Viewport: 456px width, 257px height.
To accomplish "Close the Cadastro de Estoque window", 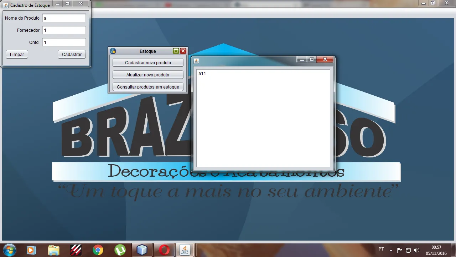I will coord(81,4).
